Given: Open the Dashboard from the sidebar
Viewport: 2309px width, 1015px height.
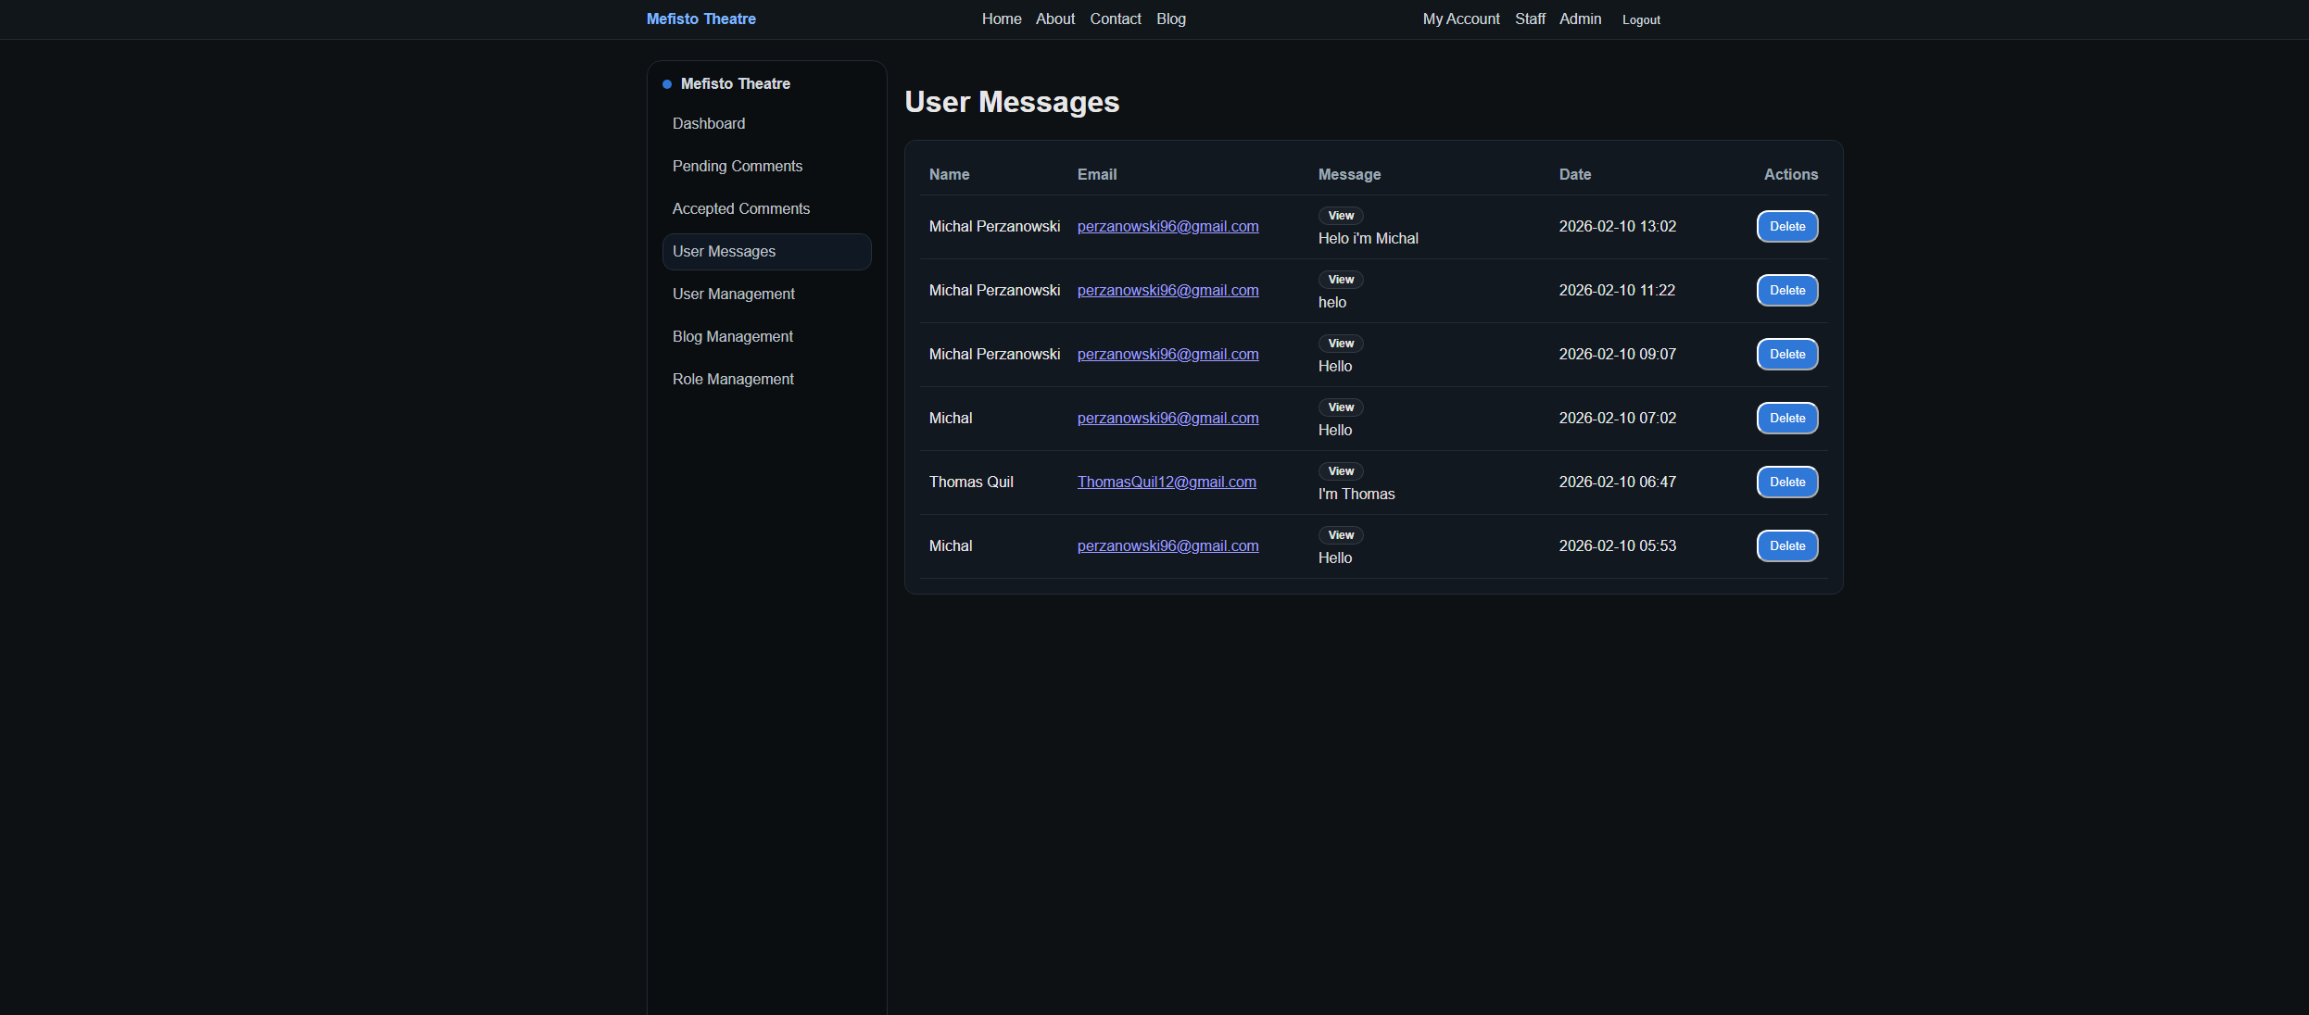Looking at the screenshot, I should coord(708,123).
